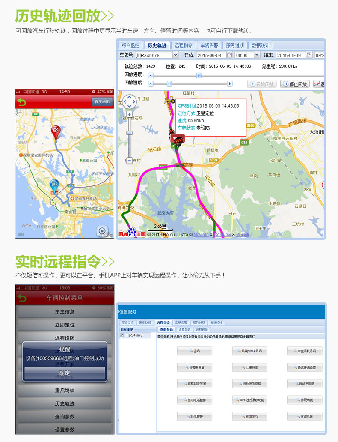Open the 设置参数 sub-tab
The image size is (338, 442).
184,329
